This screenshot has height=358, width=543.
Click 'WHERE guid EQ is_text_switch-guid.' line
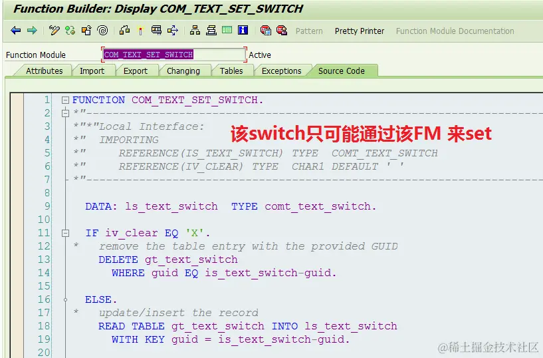pos(224,273)
